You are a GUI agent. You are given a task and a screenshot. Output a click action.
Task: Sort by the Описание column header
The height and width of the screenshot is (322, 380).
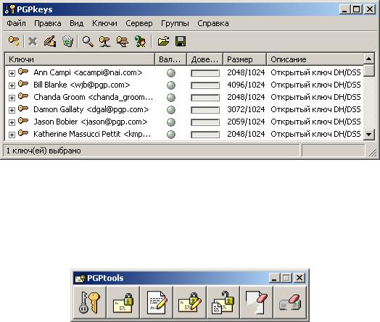315,59
